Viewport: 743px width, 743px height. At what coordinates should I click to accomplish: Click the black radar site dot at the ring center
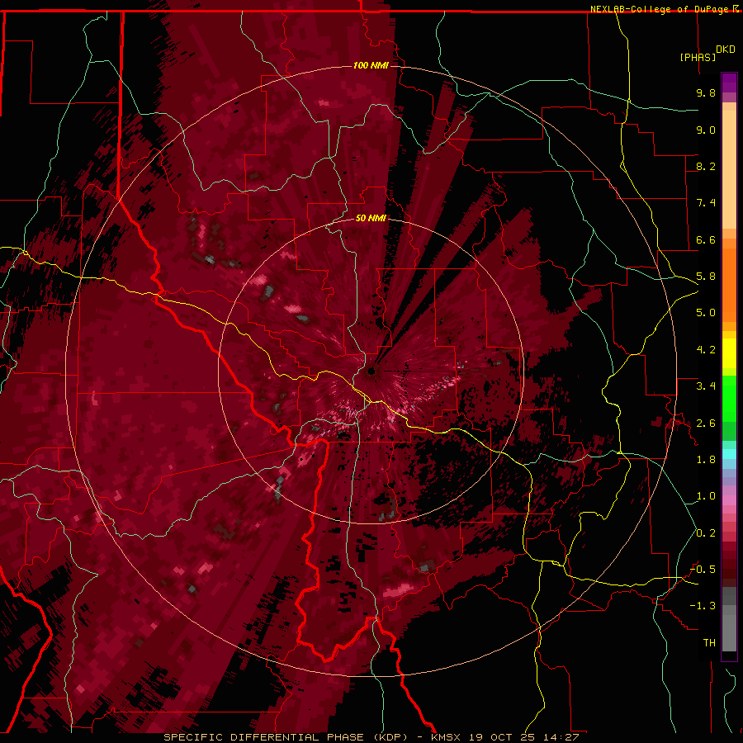click(371, 371)
